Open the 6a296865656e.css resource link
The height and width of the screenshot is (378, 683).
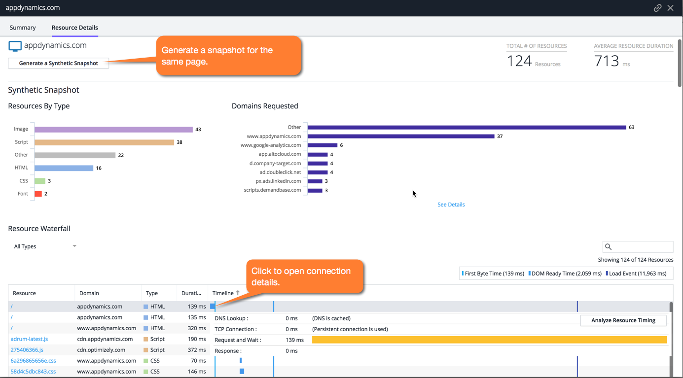click(x=33, y=361)
